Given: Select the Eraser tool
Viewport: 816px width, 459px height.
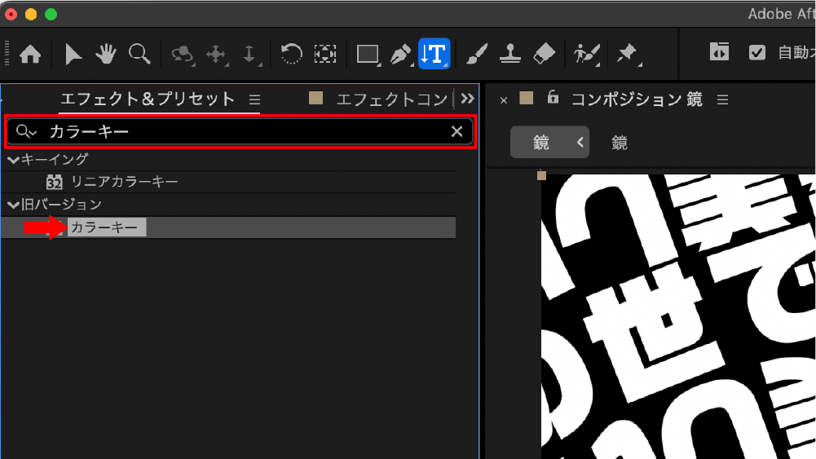Looking at the screenshot, I should tap(545, 54).
